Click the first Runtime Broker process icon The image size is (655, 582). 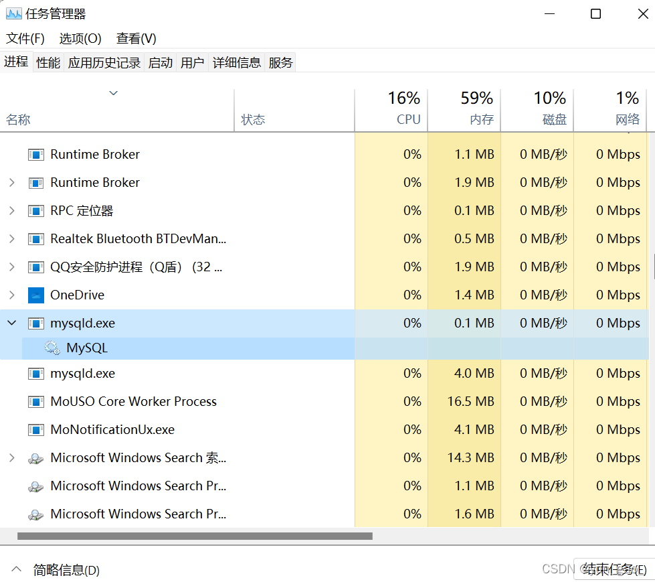coord(36,155)
